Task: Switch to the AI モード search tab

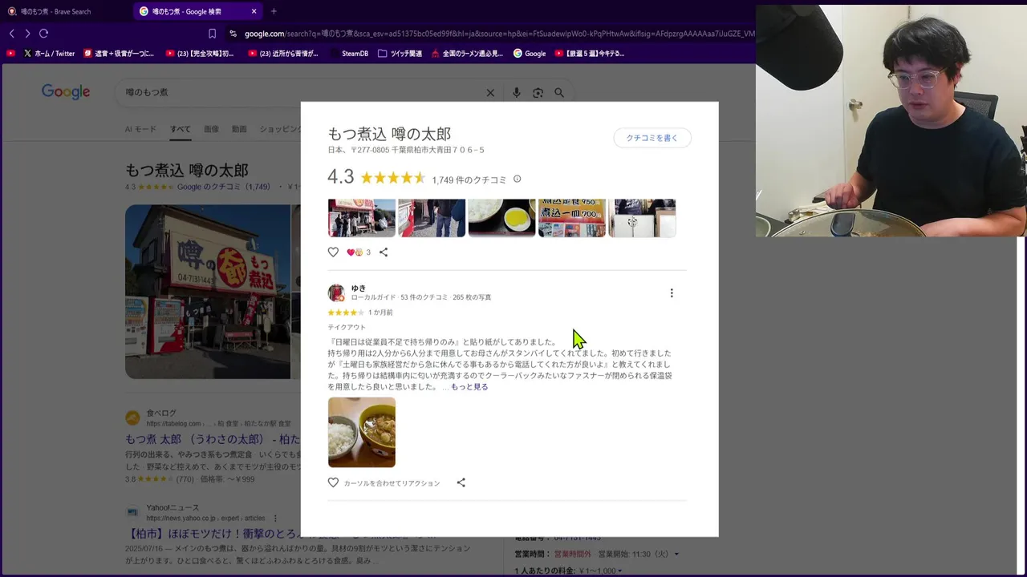Action: click(x=140, y=129)
